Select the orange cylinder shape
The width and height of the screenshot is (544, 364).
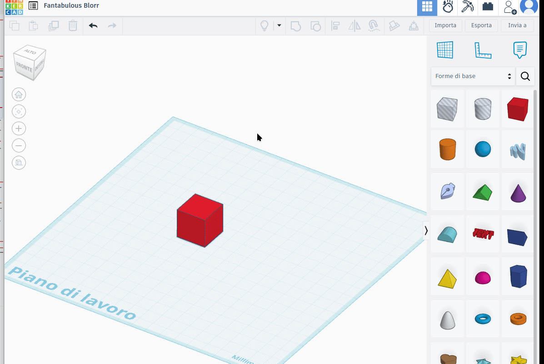[x=447, y=149]
